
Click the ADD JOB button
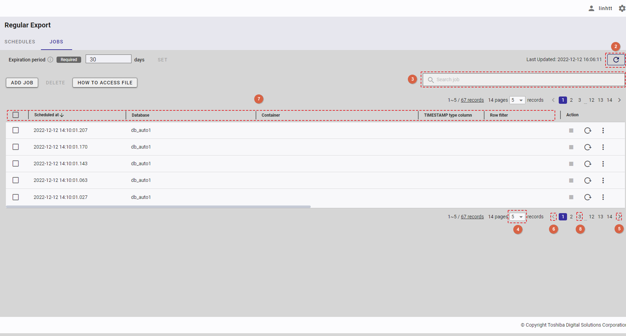click(x=22, y=83)
